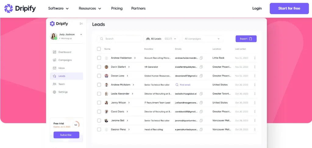Viewport: 312px width, 148px height.
Task: Select the Devon Lane row checkbox
Action: pos(99,76)
